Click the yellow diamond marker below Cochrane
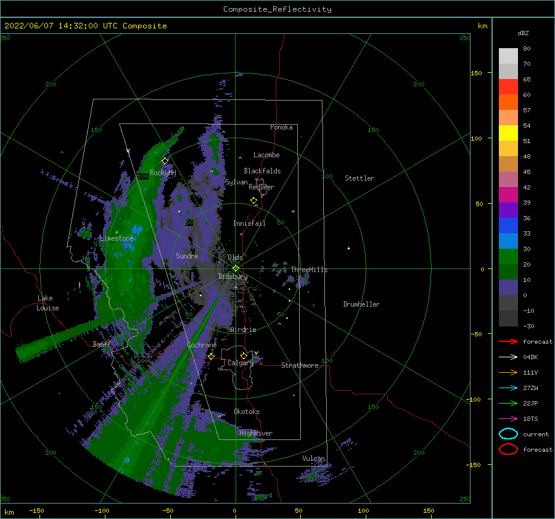 click(x=212, y=356)
